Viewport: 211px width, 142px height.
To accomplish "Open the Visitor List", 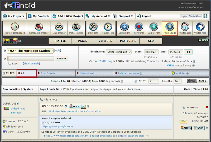I will point(185,29).
